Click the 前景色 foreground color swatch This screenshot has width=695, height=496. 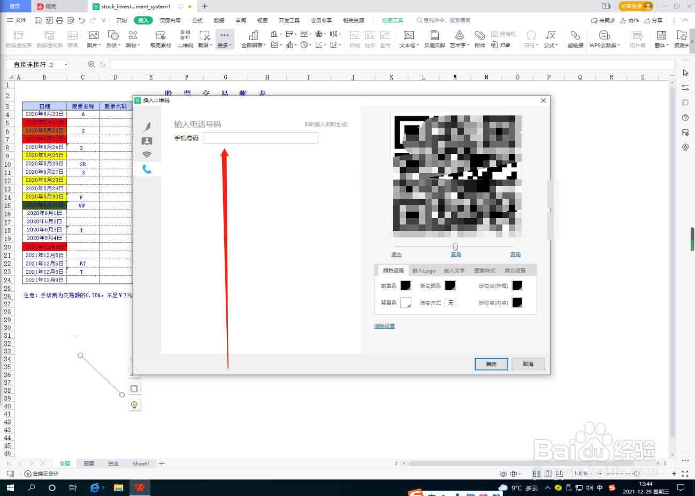[x=406, y=286]
